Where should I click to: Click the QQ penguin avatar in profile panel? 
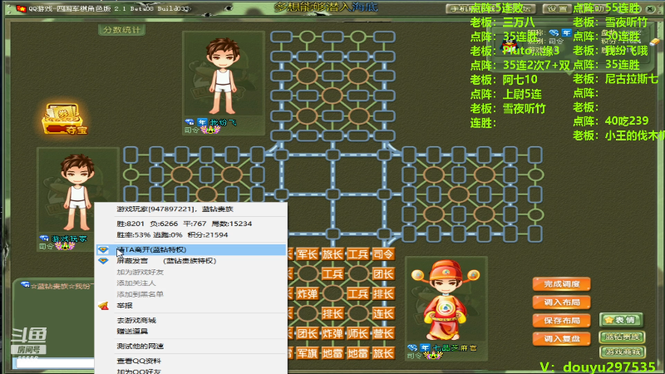(510, 43)
